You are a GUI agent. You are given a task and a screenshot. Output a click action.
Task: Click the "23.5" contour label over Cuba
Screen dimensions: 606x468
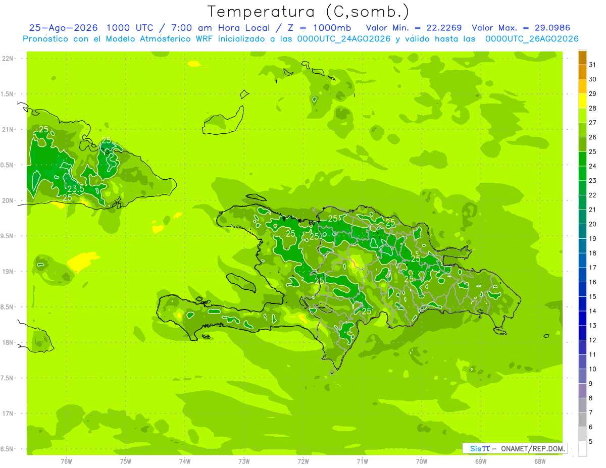pyautogui.click(x=75, y=189)
